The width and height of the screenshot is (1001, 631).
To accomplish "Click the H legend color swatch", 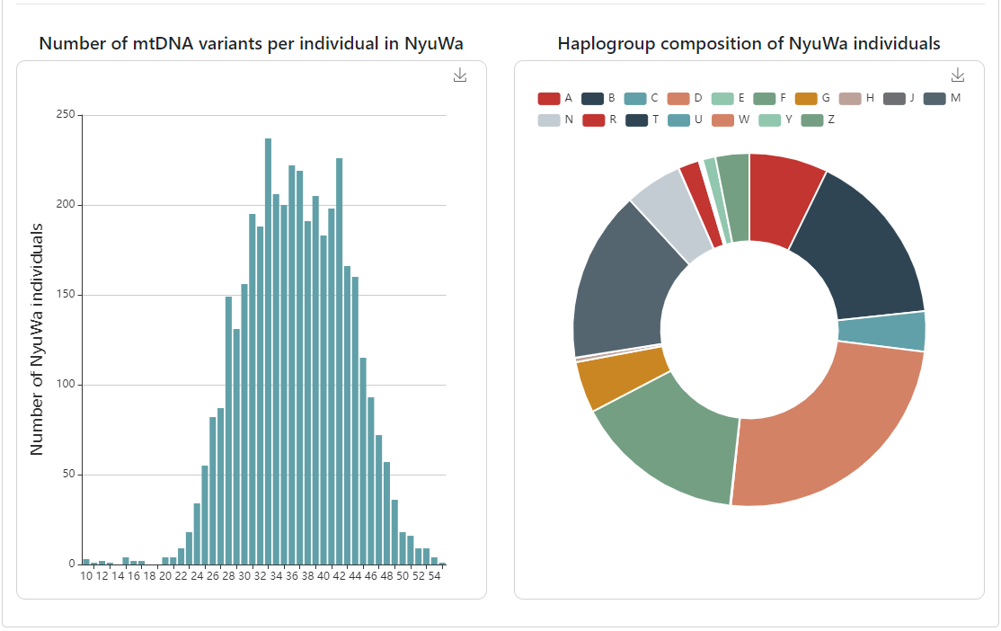I will [850, 98].
